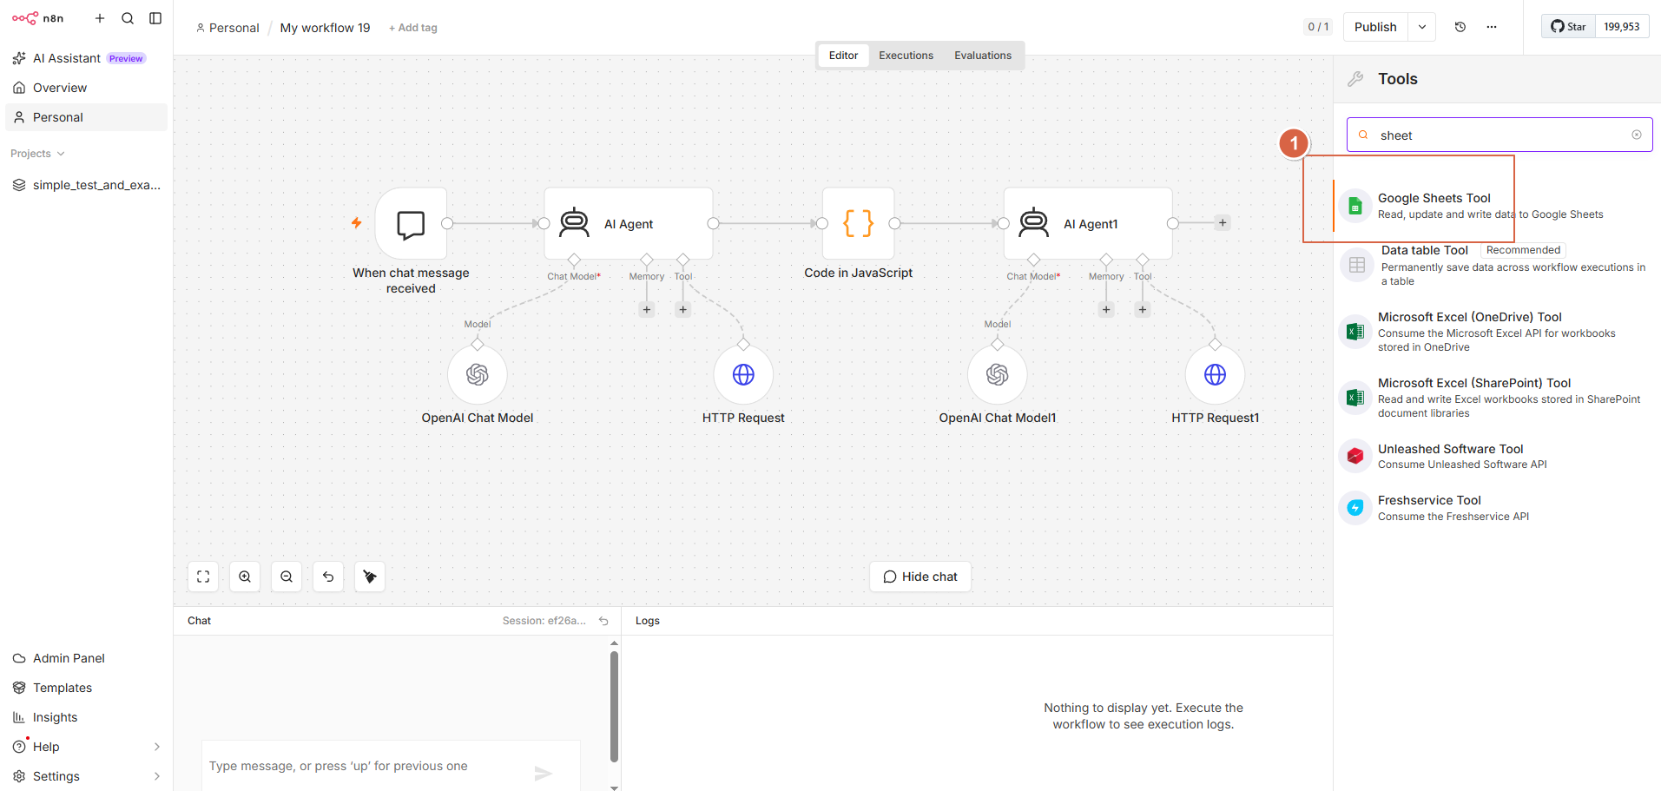
Task: Select the OpenAI Chat Model node
Action: point(478,374)
